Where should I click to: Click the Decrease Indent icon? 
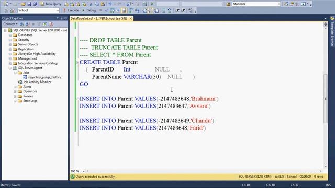click(177, 10)
